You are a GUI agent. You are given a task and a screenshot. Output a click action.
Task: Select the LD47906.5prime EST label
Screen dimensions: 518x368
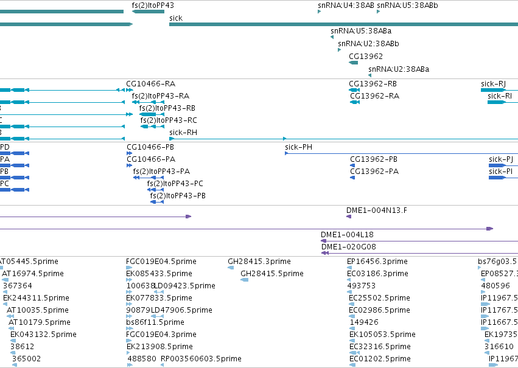181,311
